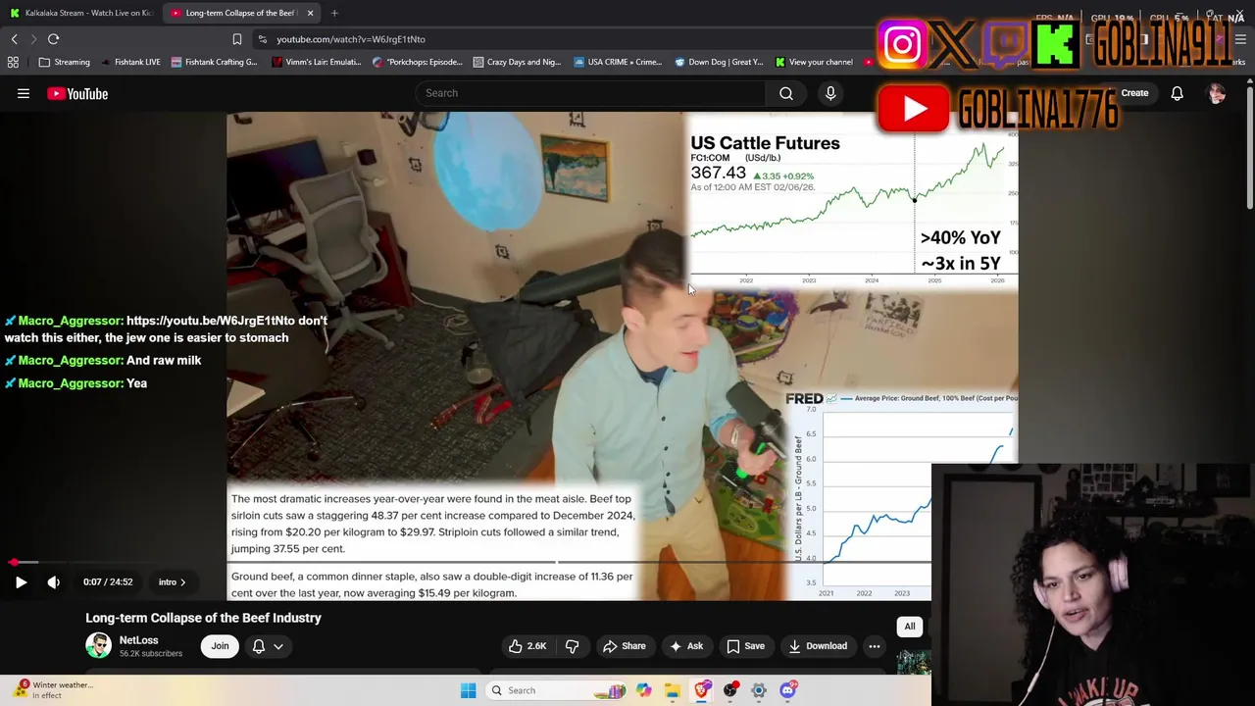1255x706 pixels.
Task: Open a new browser tab
Action: coord(334,13)
